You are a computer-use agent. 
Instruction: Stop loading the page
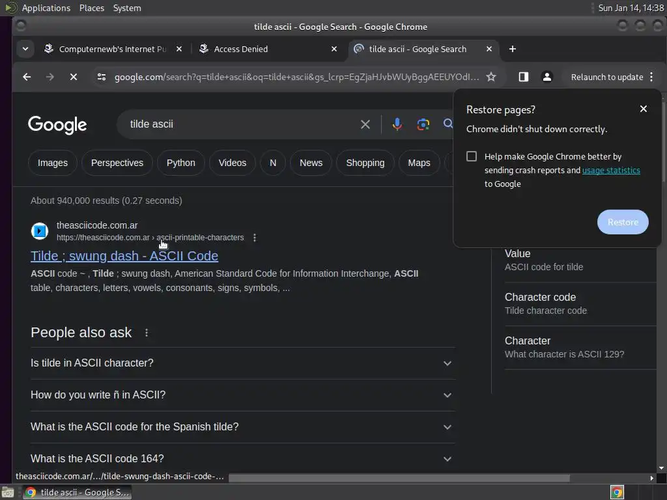click(74, 77)
